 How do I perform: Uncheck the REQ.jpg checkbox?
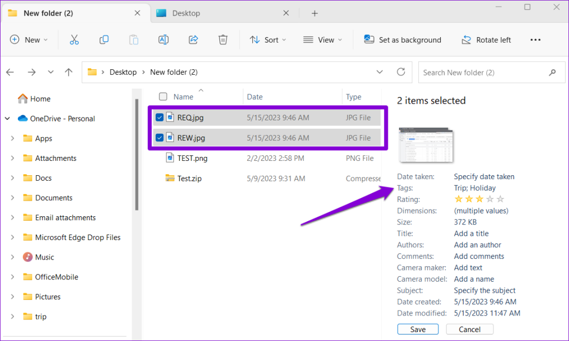point(159,118)
